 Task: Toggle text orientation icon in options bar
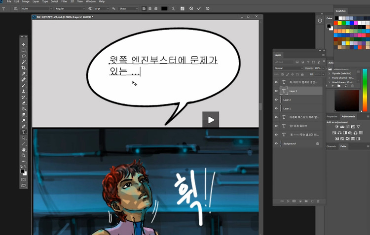pyautogui.click(x=16, y=9)
